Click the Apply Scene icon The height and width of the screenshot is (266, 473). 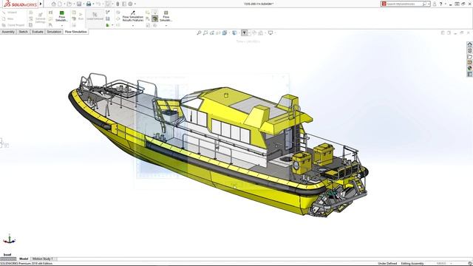261,33
